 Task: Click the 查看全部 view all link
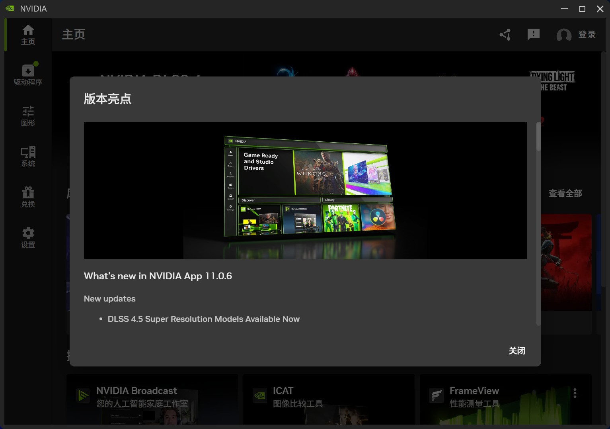pos(565,194)
